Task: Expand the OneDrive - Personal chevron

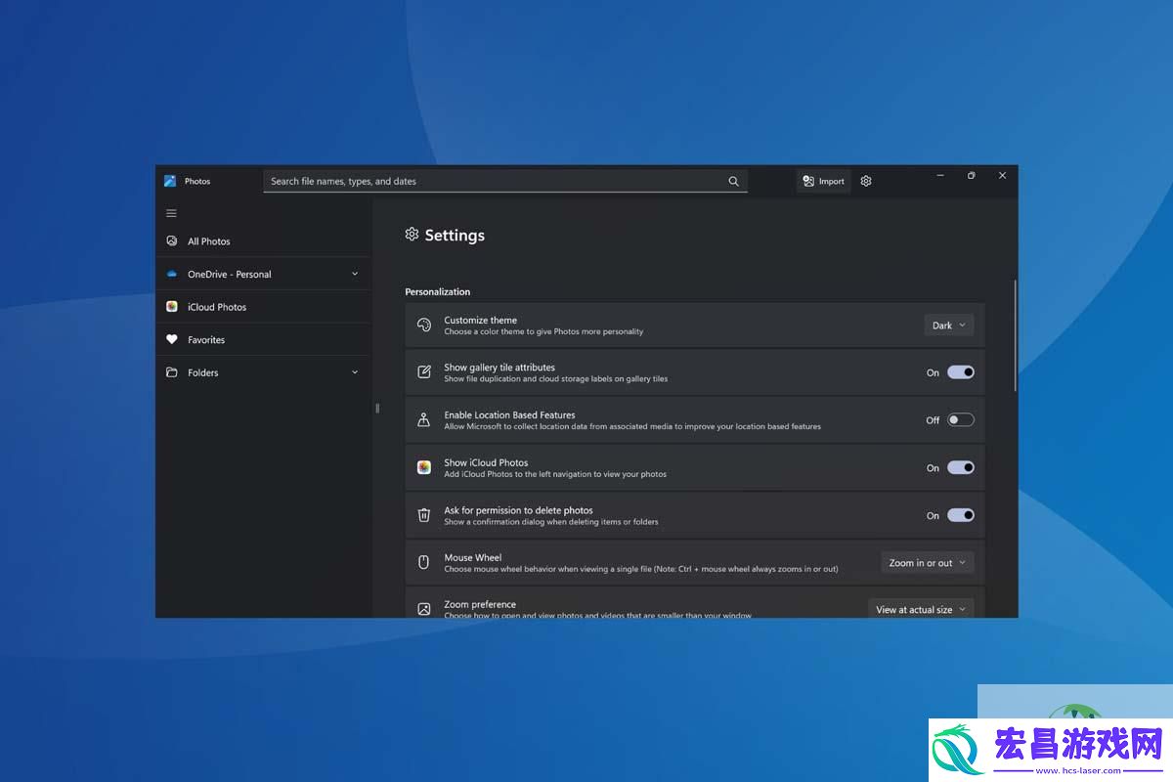Action: pos(355,274)
